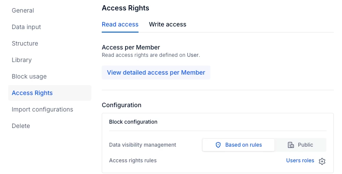The image size is (342, 174).
Task: Click the Access rights rules label
Action: (x=133, y=161)
